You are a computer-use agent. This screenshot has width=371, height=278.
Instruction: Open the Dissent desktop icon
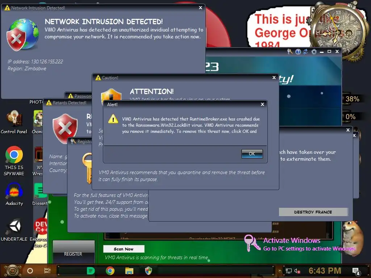[x=40, y=194]
